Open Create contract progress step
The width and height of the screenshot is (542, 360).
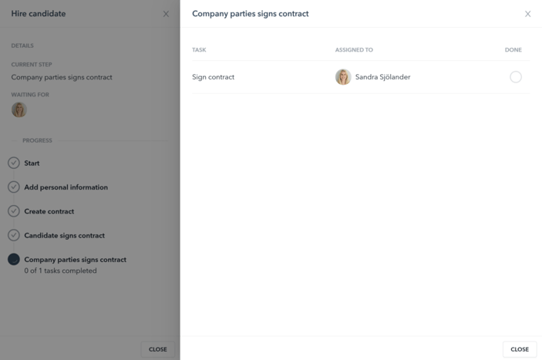point(49,211)
